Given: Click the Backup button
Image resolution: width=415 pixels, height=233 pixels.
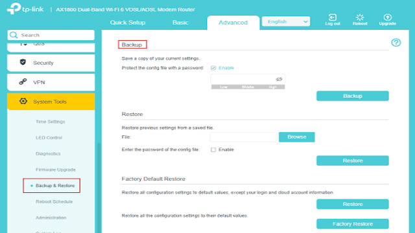Looking at the screenshot, I should click(x=353, y=96).
